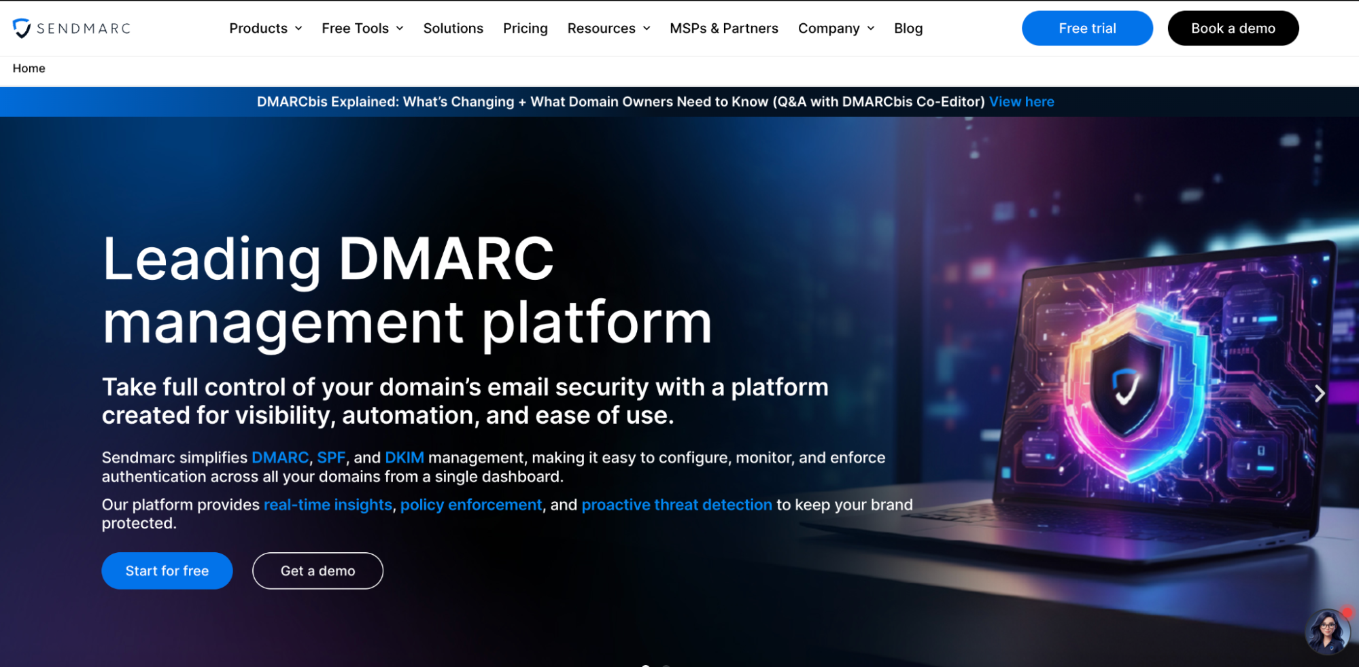Click the DMARCbis Explained banner text
This screenshot has height=667, width=1359.
click(621, 102)
